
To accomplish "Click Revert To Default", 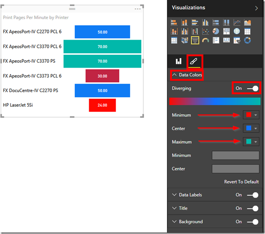I will click(241, 181).
